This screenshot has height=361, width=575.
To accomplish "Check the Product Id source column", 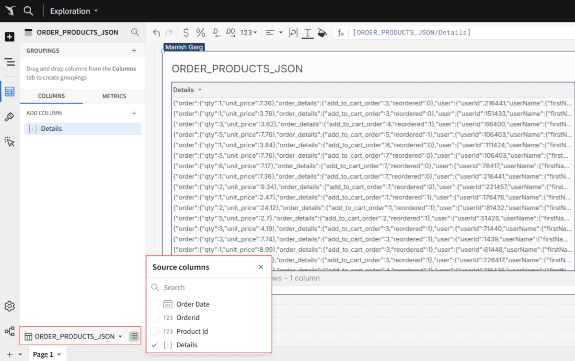I will coord(155,331).
